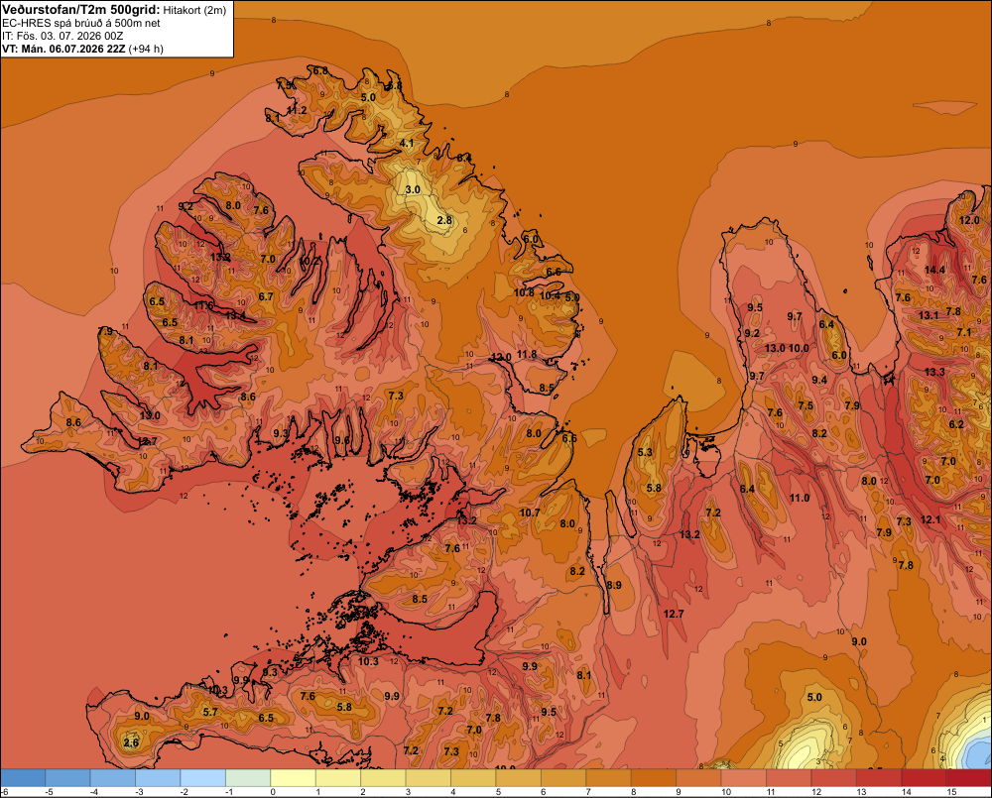
Task: Select the '6.7' temperature value
Action: coord(266,296)
